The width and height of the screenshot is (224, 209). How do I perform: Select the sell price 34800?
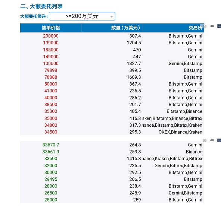click(x=51, y=125)
